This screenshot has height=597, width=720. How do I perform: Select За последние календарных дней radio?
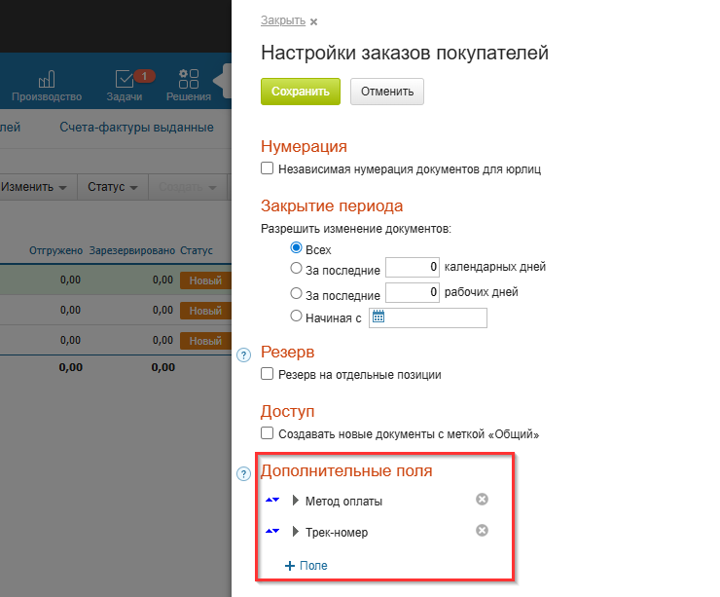pyautogui.click(x=296, y=268)
